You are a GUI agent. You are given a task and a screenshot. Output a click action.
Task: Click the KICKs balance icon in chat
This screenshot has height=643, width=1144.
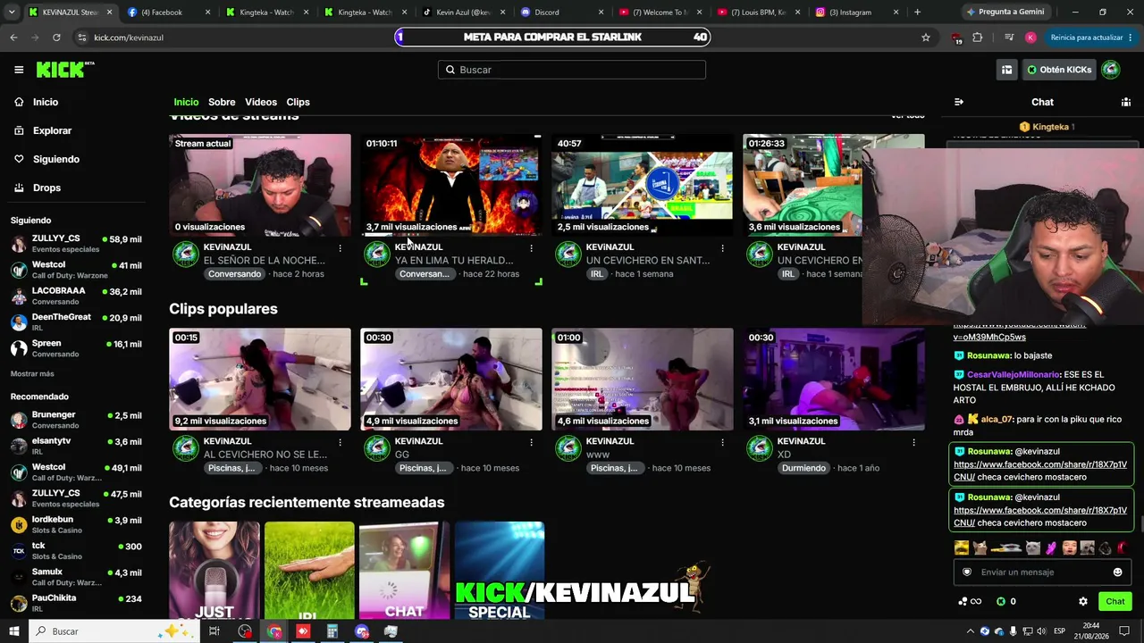[x=1001, y=602]
